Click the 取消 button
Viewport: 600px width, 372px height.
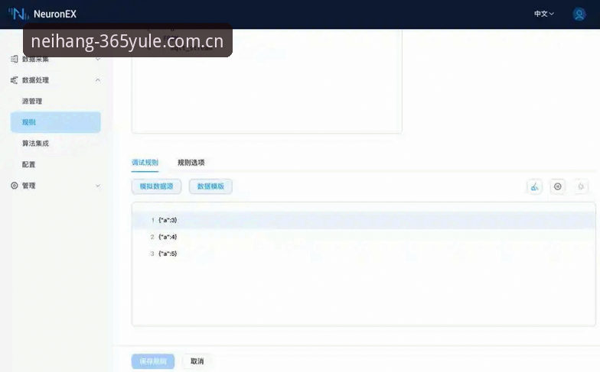pos(197,361)
